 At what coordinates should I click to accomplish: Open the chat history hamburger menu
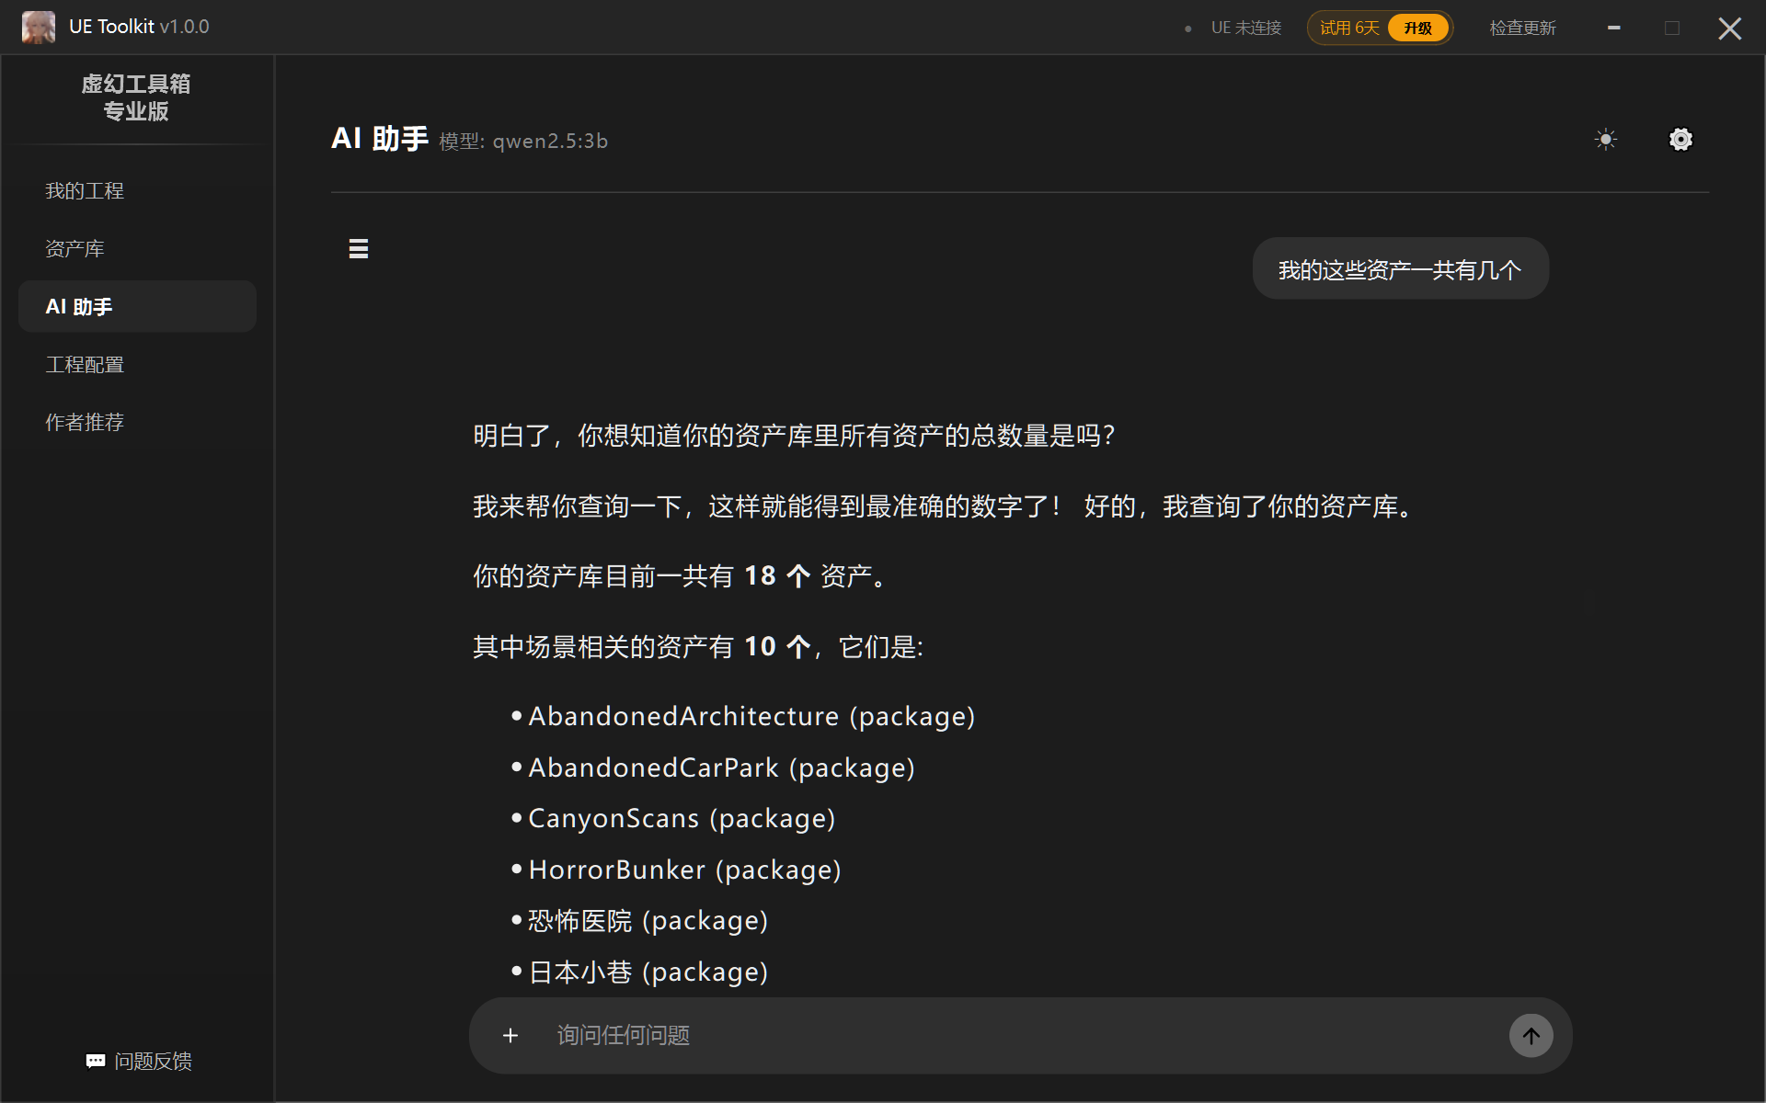pyautogui.click(x=359, y=249)
